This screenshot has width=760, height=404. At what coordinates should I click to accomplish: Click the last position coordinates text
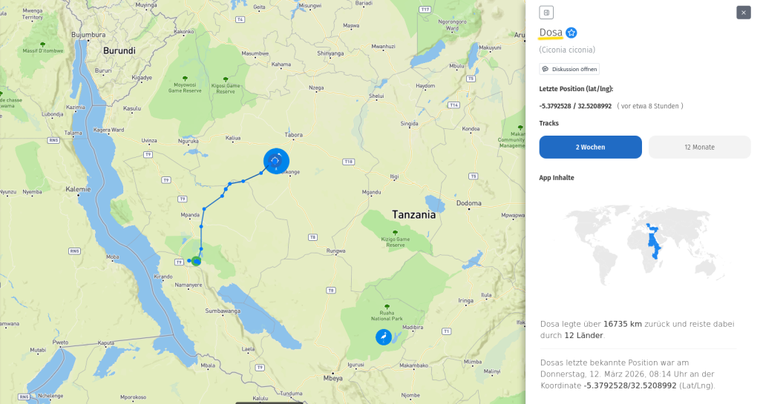[575, 106]
